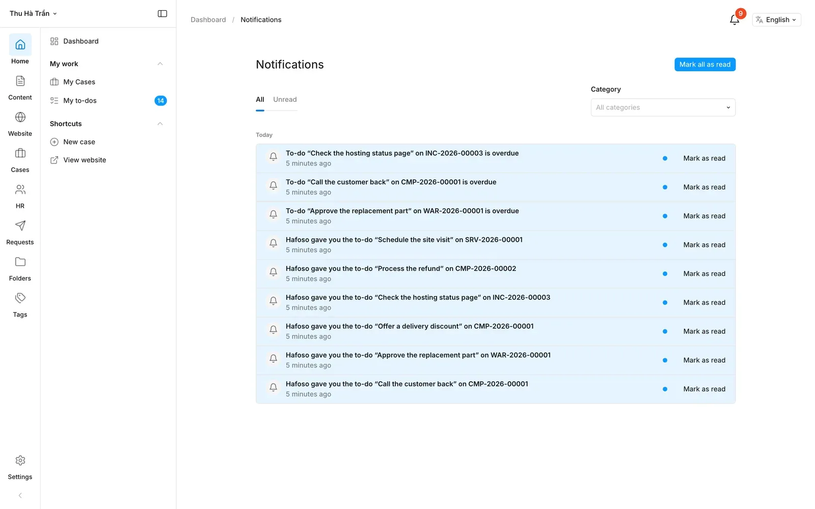Open the HR people section
This screenshot has width=815, height=509.
[20, 196]
